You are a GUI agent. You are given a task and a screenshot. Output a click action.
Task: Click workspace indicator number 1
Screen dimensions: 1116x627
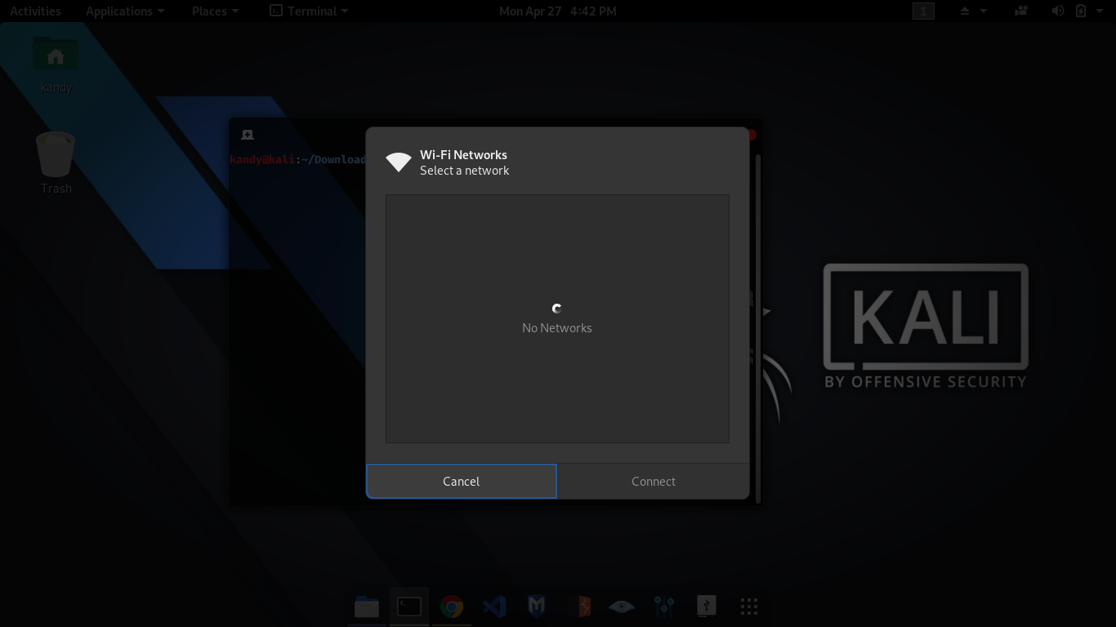(923, 11)
